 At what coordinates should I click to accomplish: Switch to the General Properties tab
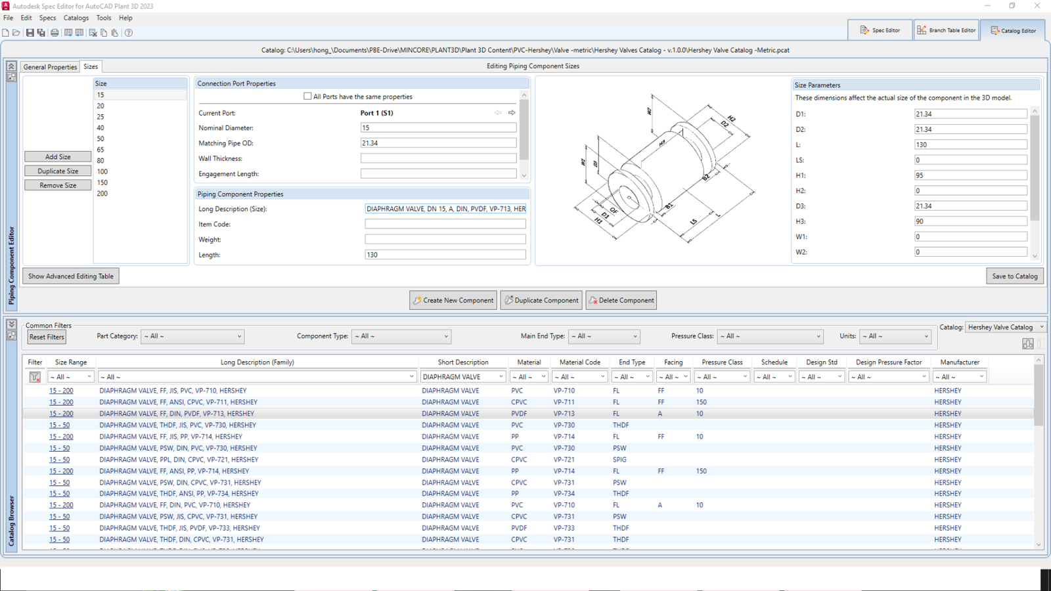pyautogui.click(x=50, y=67)
